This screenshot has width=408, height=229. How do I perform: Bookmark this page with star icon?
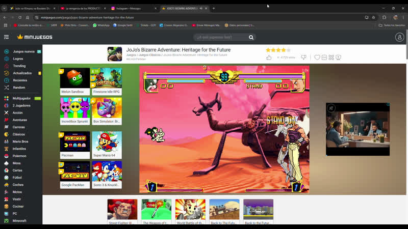(374, 17)
